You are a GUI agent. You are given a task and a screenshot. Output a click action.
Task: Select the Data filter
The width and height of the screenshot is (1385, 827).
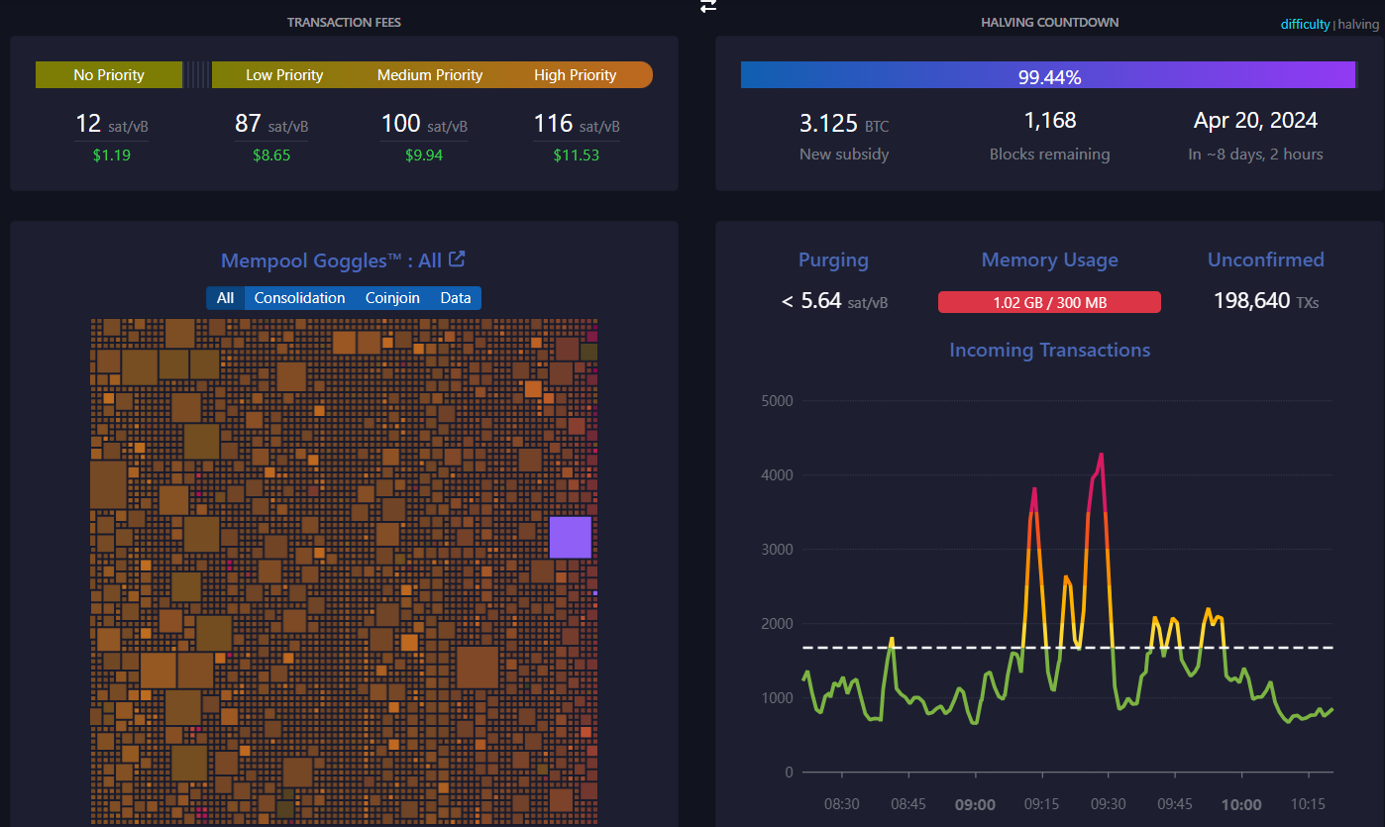[x=456, y=298]
